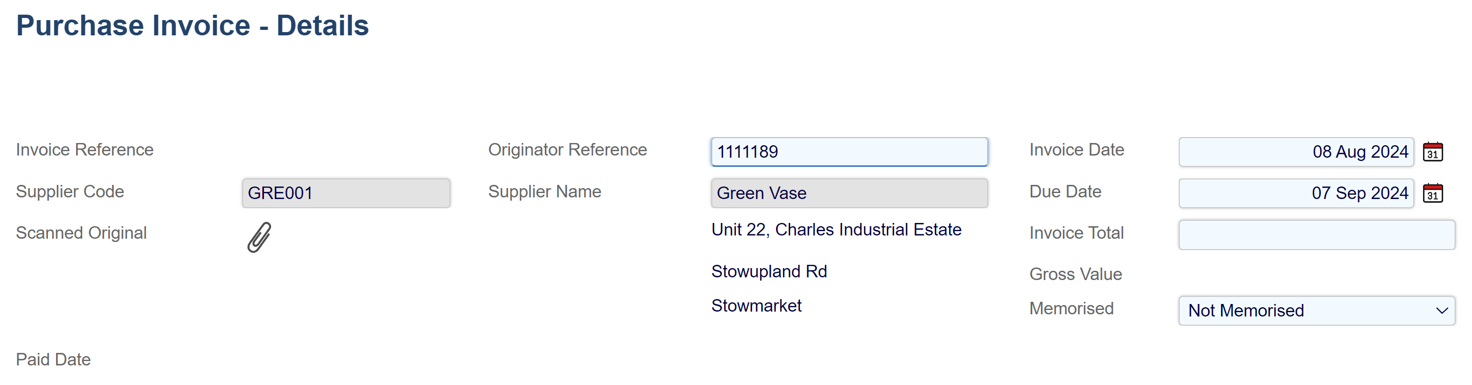
Task: Click the Scanned Original label
Action: [81, 233]
